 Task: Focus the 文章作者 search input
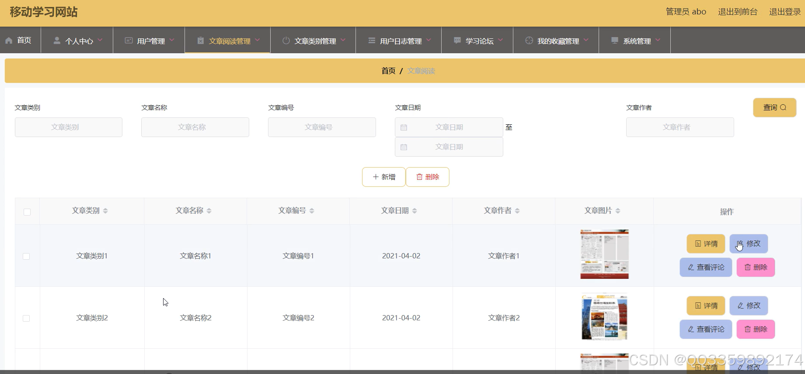tap(680, 127)
